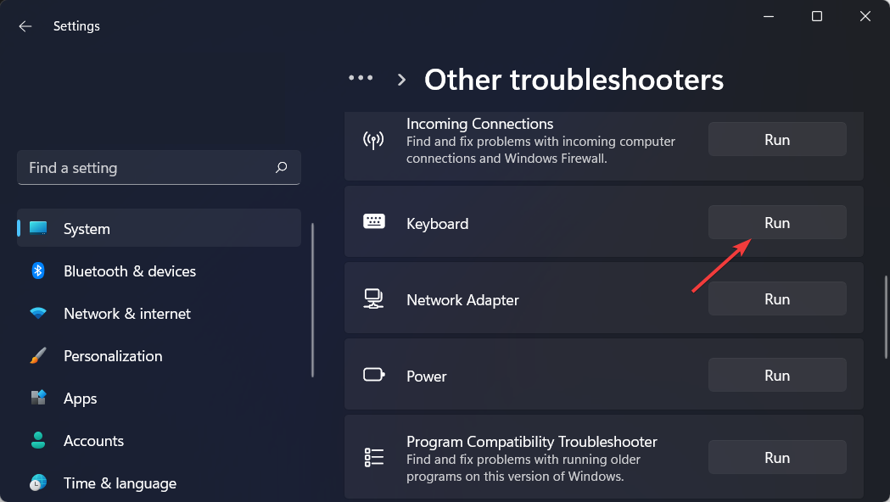Viewport: 890px width, 502px height.
Task: Click the Time & language globe icon
Action: [38, 482]
